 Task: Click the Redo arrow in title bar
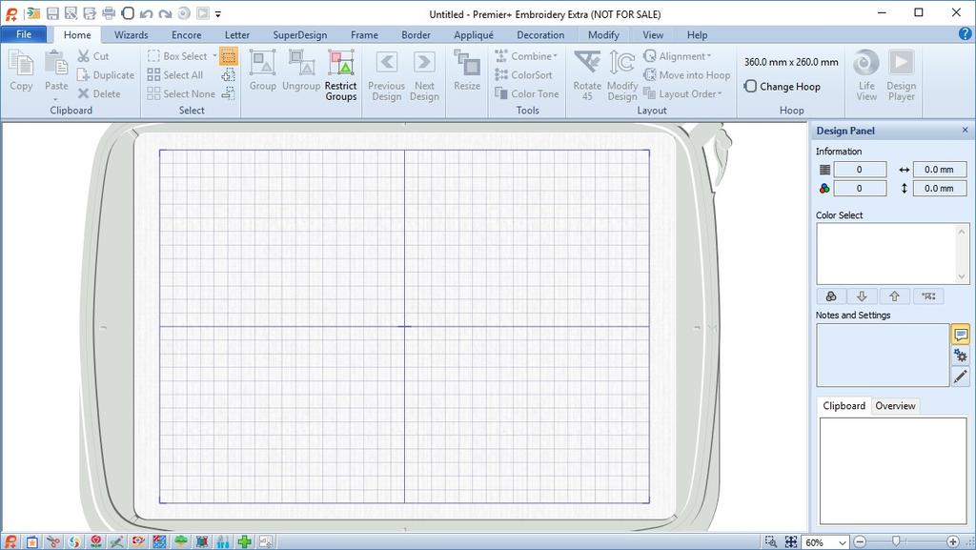(x=165, y=13)
